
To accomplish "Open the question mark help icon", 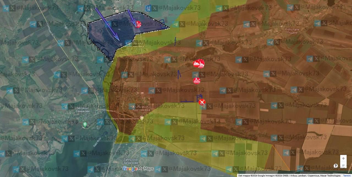I will point(336,166).
